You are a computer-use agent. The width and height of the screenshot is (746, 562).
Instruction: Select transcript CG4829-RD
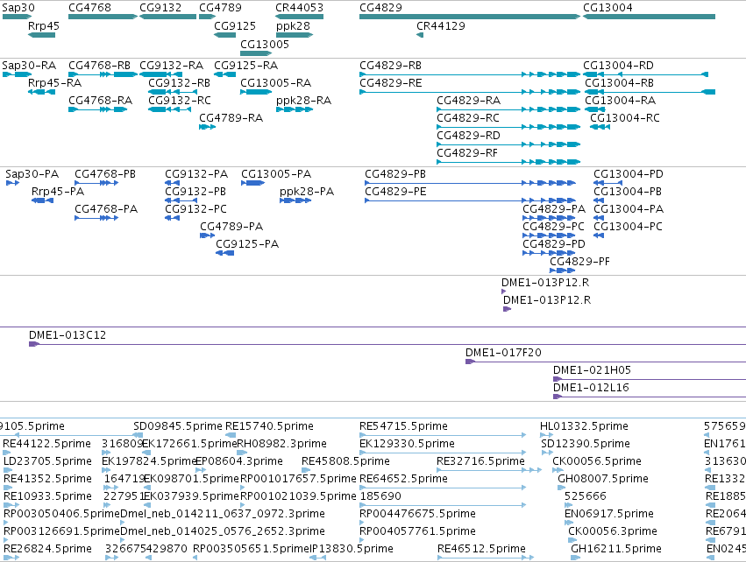(x=469, y=136)
